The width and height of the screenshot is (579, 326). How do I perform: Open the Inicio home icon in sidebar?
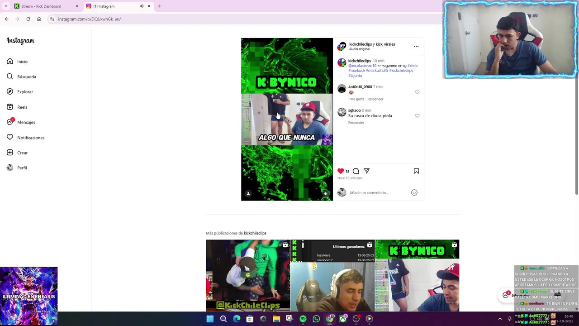tap(10, 61)
